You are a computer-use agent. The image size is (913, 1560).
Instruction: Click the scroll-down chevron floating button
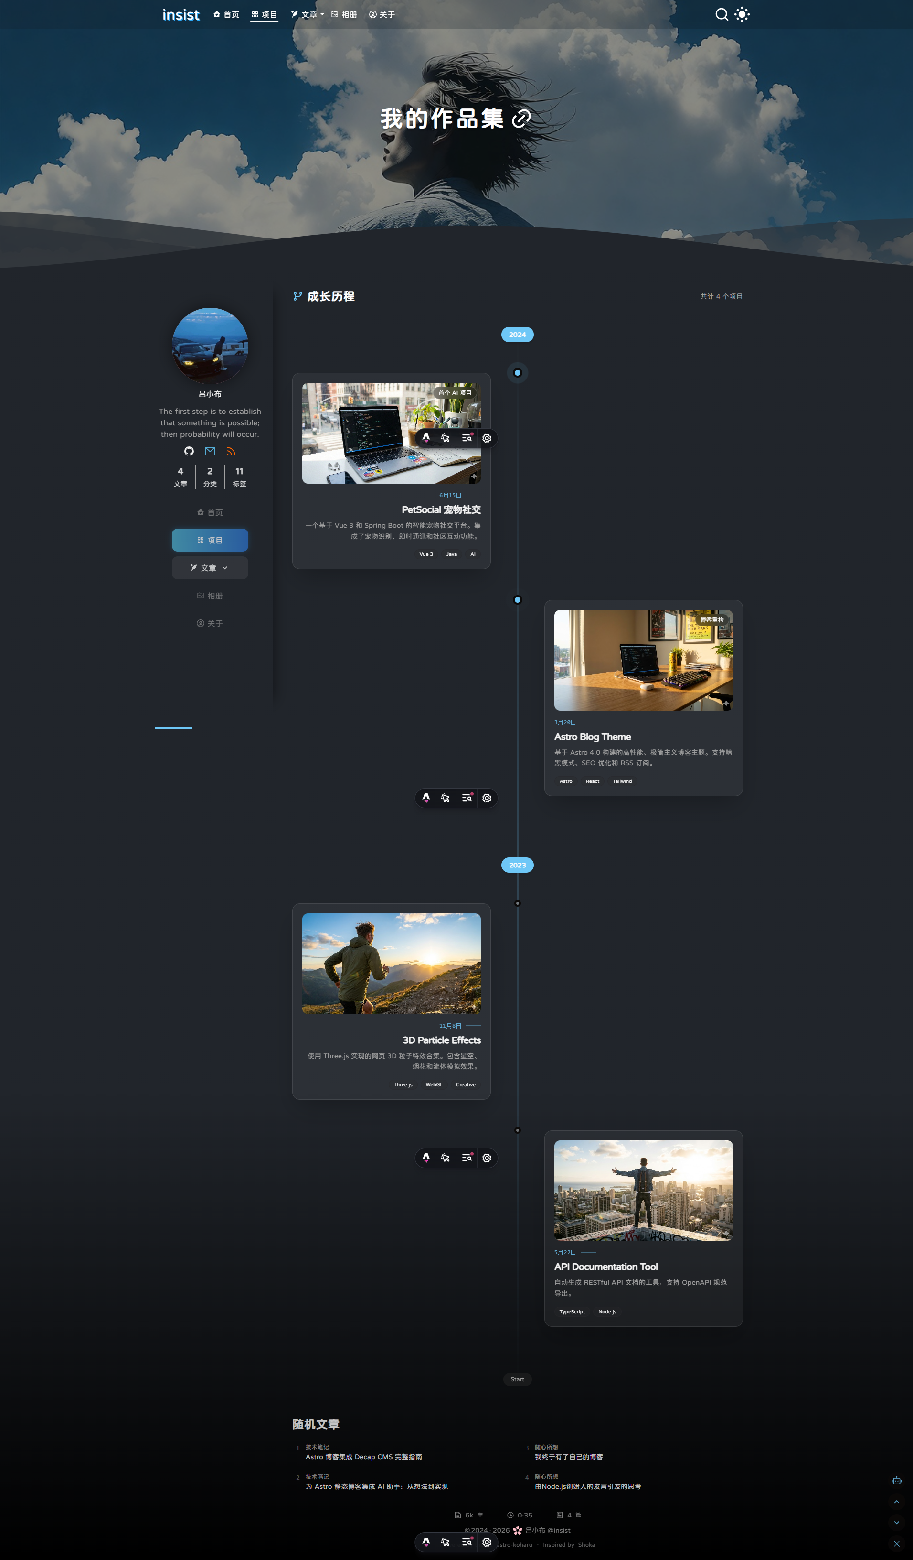[896, 1522]
